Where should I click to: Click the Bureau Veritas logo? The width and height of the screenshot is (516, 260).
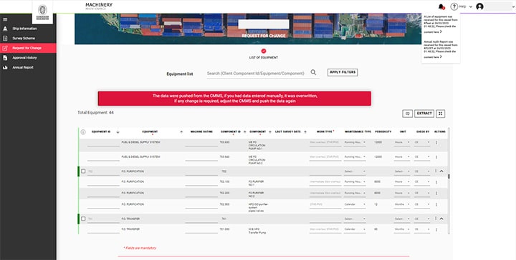click(42, 12)
